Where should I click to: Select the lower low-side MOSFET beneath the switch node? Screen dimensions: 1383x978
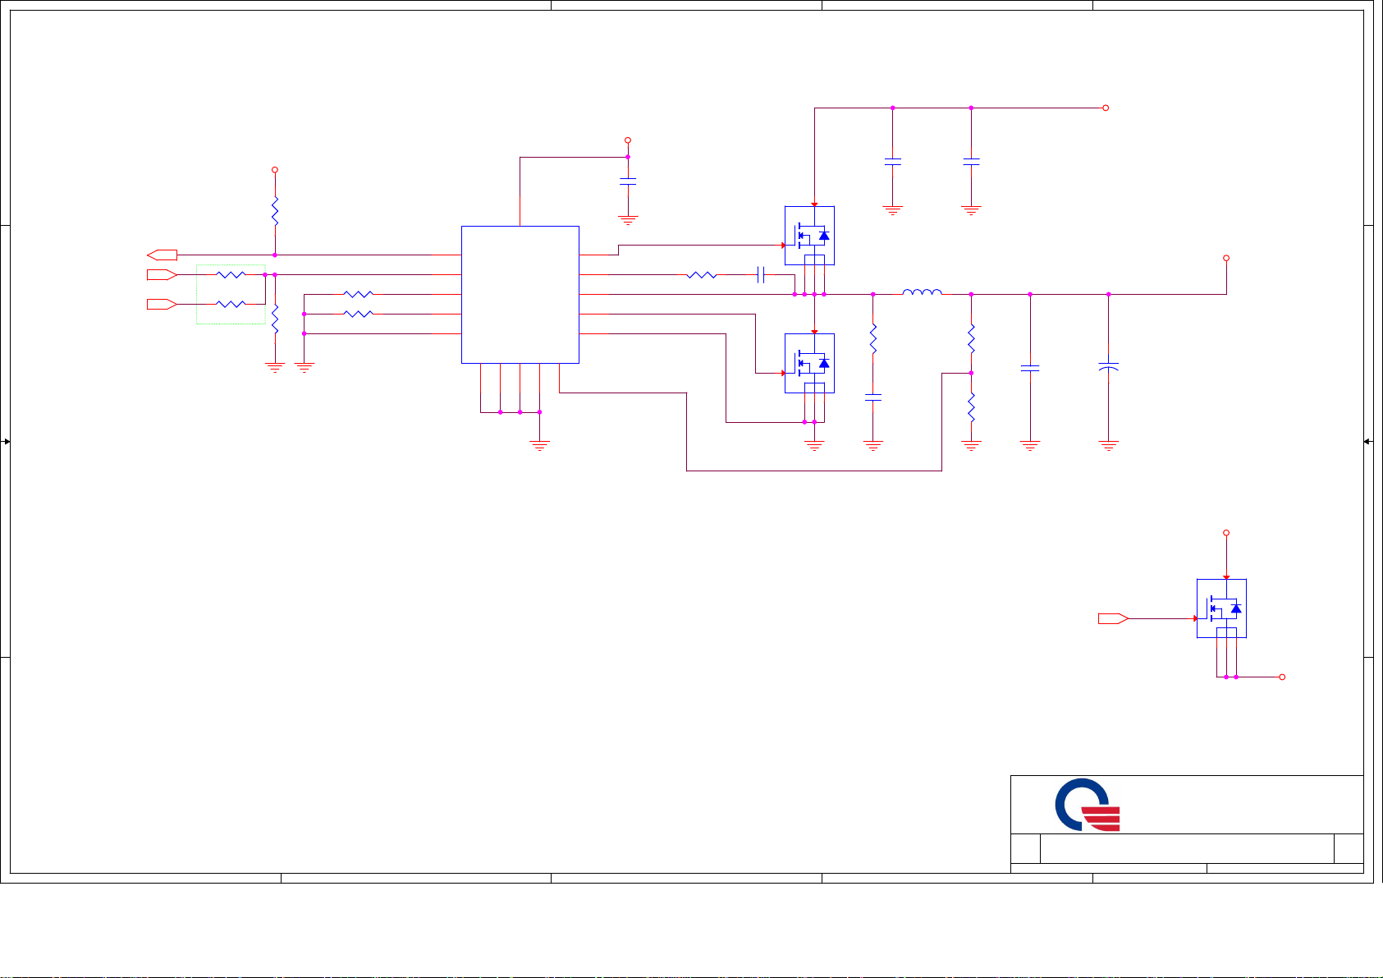(809, 363)
